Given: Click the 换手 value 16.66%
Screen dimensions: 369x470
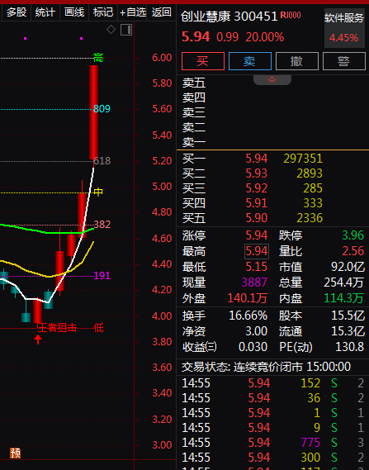Looking at the screenshot, I should pos(248,316).
